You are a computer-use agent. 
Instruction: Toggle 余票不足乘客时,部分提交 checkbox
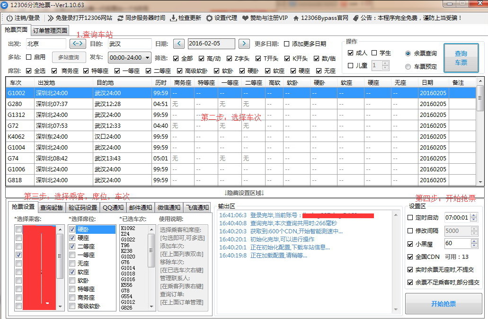coord(410,282)
